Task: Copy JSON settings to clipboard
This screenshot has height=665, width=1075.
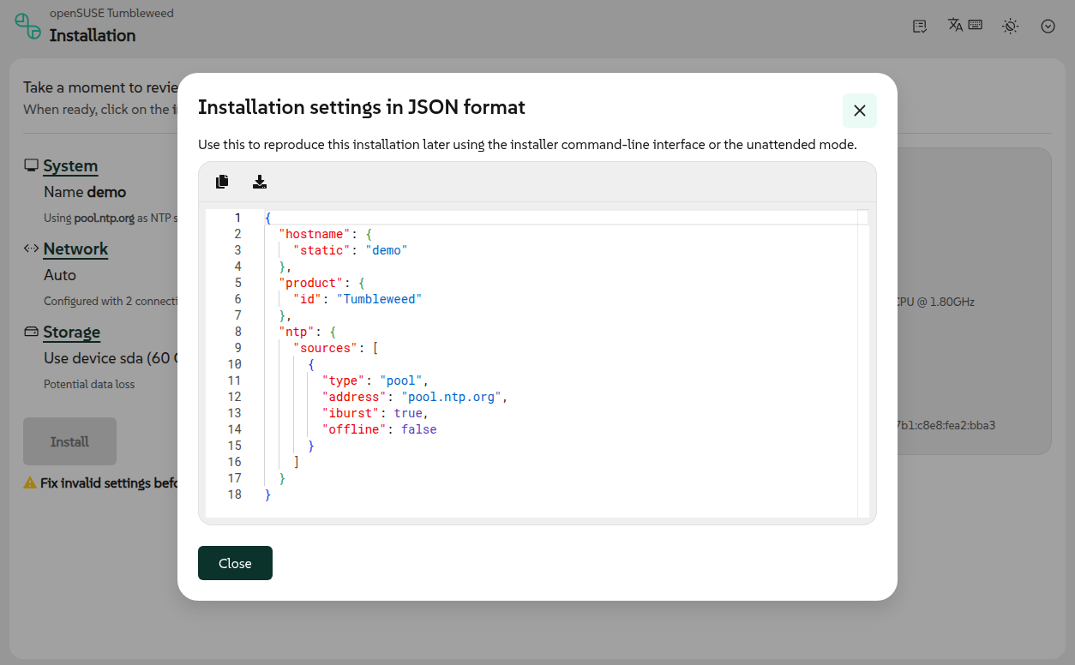Action: pyautogui.click(x=223, y=182)
